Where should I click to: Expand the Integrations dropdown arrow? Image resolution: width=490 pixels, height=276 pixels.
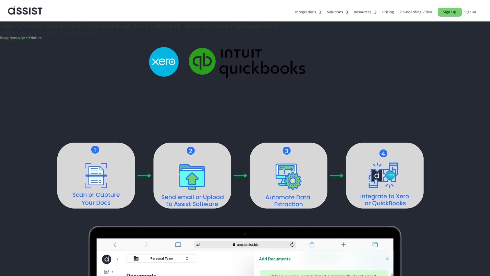320,12
